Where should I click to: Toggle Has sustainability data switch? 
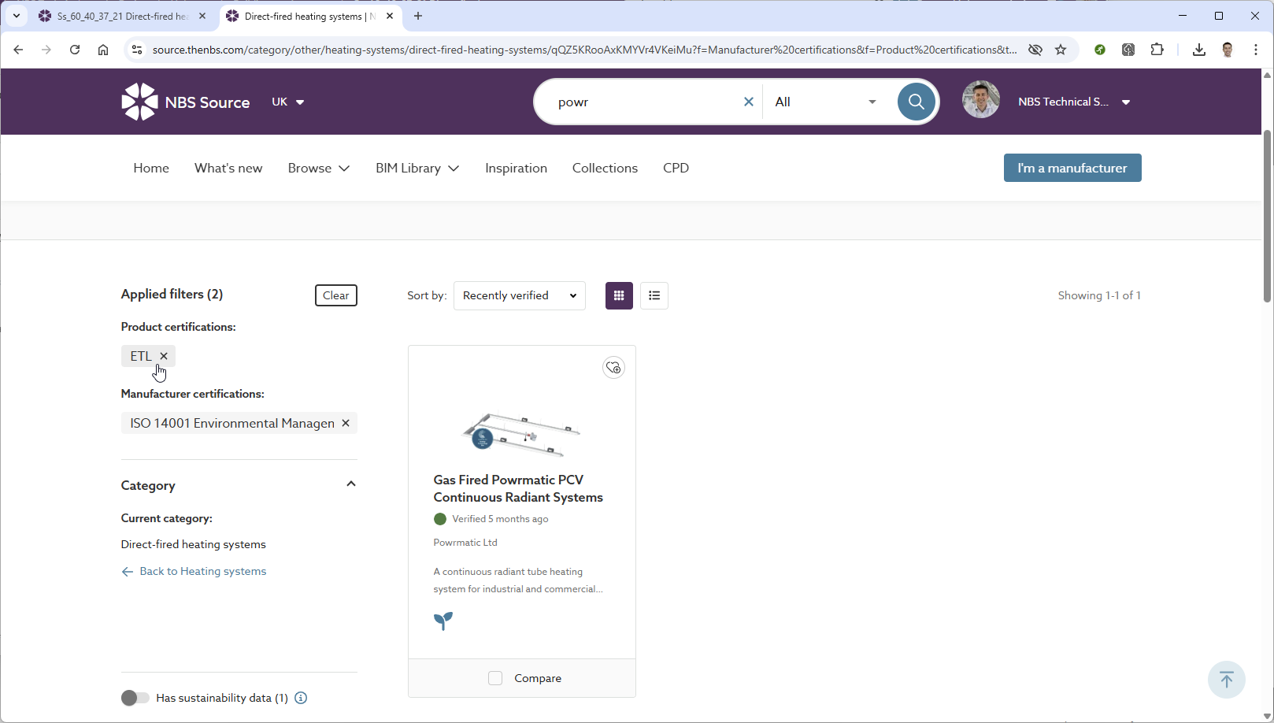click(135, 698)
